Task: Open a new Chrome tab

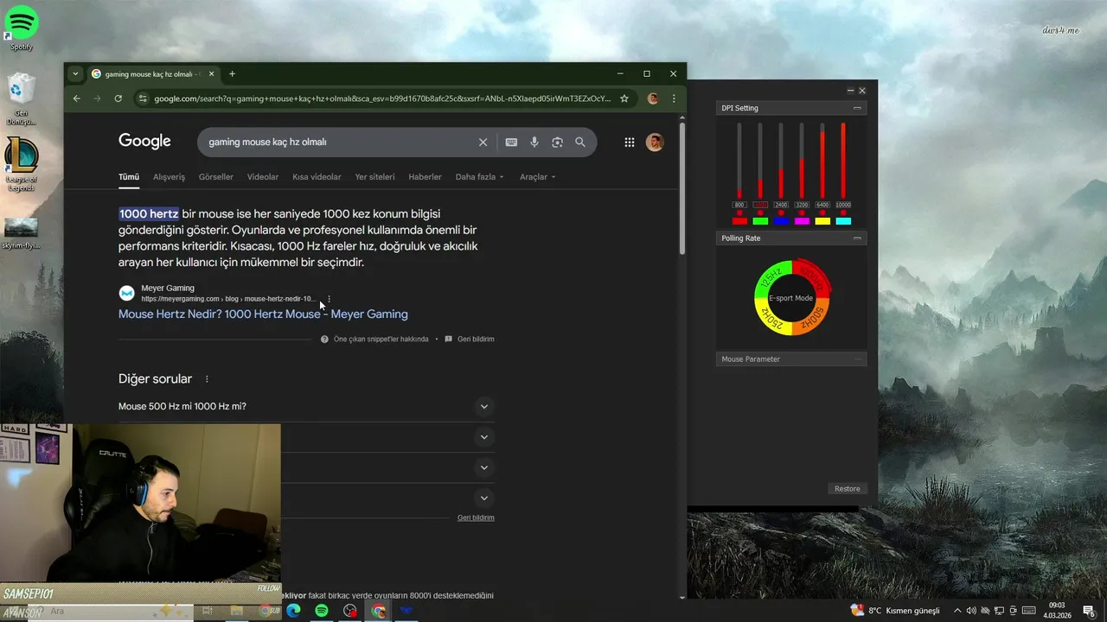Action: (x=232, y=74)
